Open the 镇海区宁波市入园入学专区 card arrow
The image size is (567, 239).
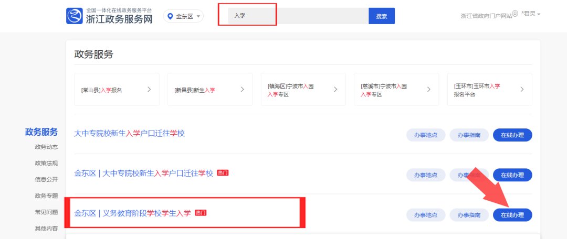coord(335,90)
